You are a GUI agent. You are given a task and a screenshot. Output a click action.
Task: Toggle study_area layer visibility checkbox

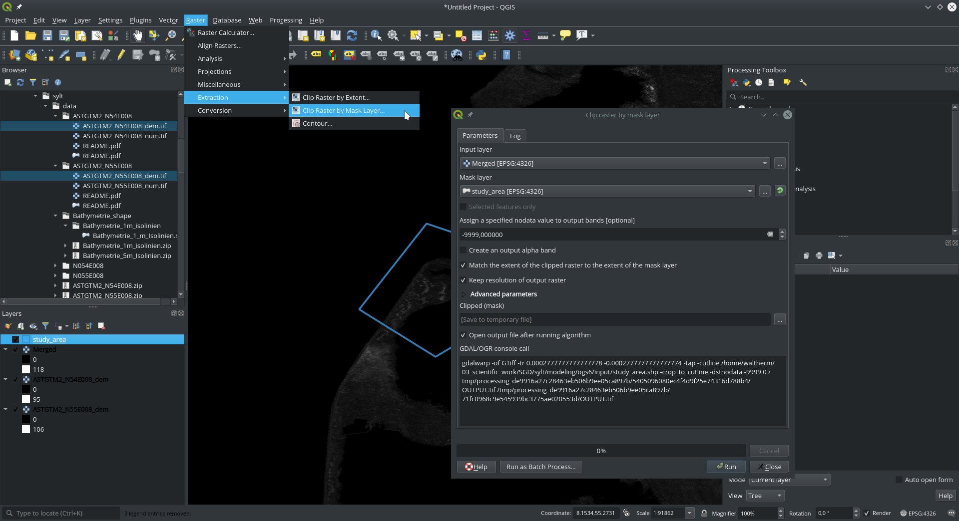click(15, 340)
